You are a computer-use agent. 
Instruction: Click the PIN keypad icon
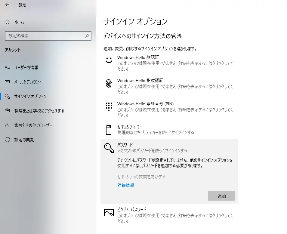pos(109,106)
